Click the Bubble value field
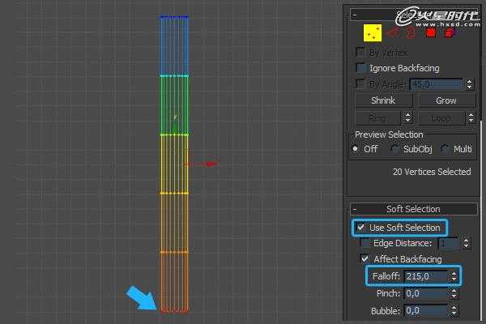Image resolution: width=486 pixels, height=324 pixels. pyautogui.click(x=426, y=311)
